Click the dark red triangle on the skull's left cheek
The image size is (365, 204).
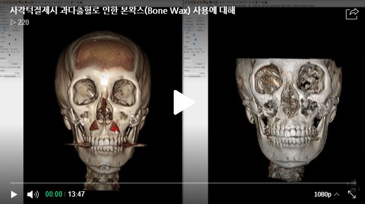pyautogui.click(x=94, y=126)
